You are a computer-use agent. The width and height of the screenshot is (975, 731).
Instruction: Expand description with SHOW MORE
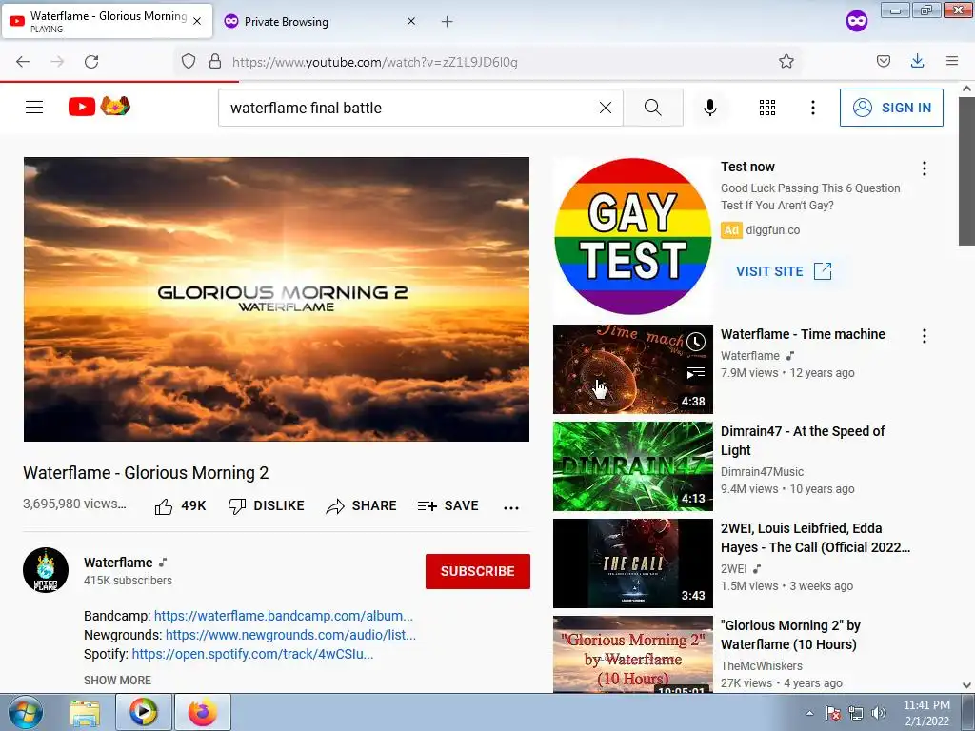tap(117, 680)
